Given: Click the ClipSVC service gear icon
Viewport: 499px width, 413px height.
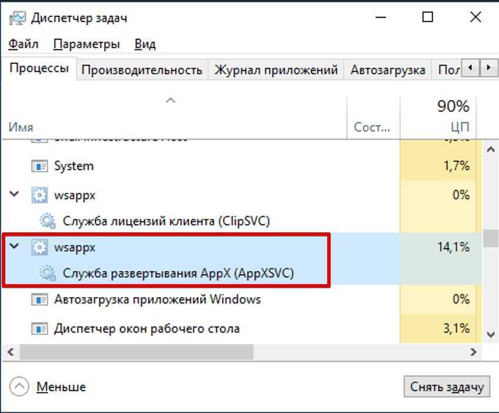Looking at the screenshot, I should 48,221.
